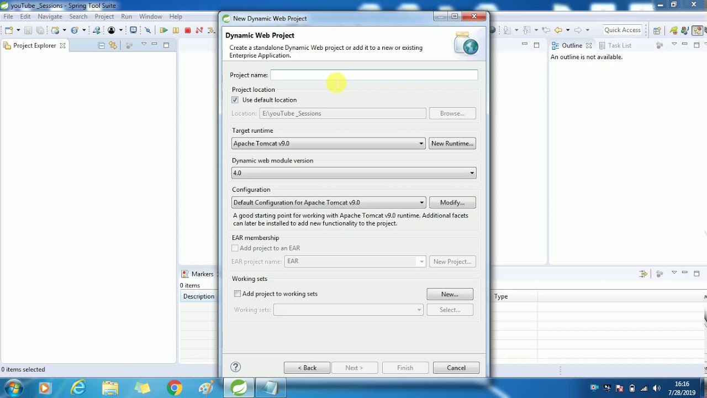Click the Disconnect debug icon

pyautogui.click(x=199, y=30)
